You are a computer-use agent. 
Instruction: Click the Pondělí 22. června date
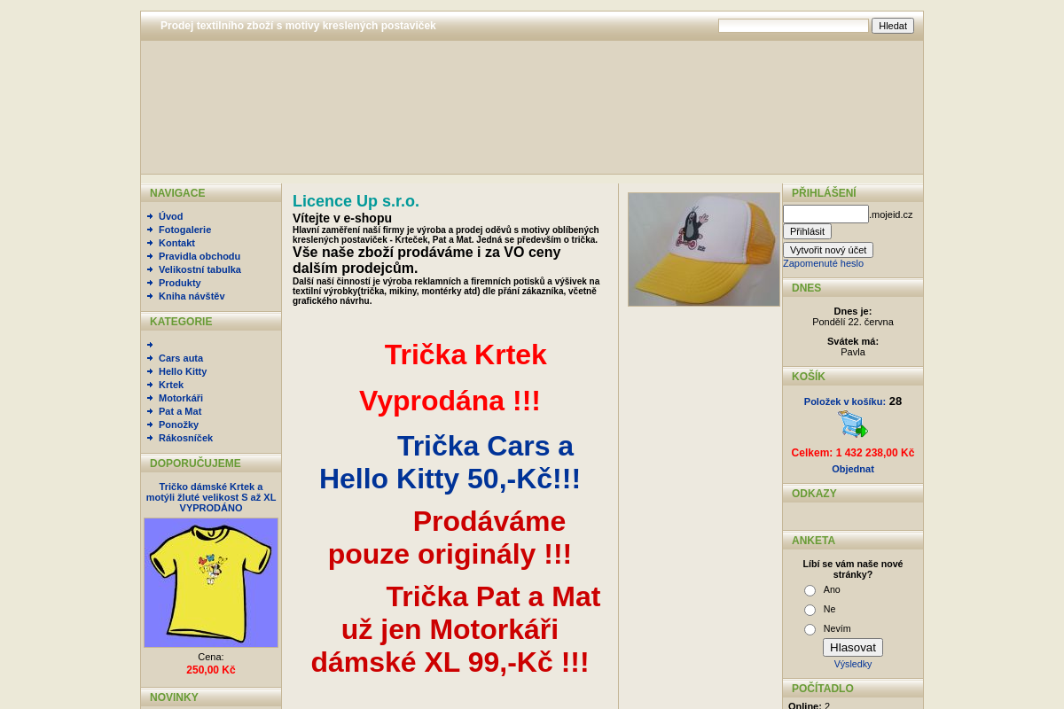tap(853, 322)
